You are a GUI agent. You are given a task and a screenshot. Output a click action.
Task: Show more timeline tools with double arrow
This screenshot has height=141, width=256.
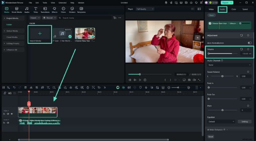tap(105, 88)
